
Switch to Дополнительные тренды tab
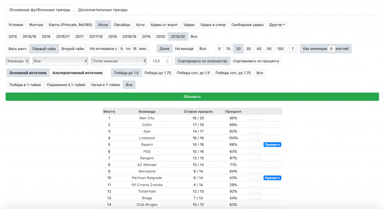(102, 10)
